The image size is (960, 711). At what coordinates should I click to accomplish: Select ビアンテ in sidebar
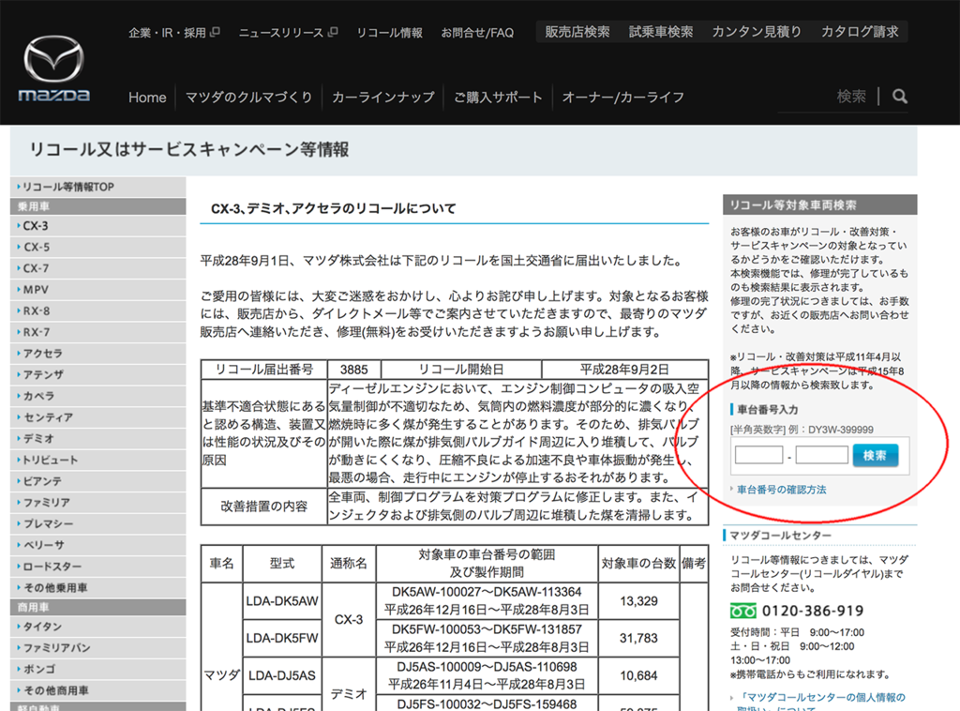pyautogui.click(x=97, y=481)
